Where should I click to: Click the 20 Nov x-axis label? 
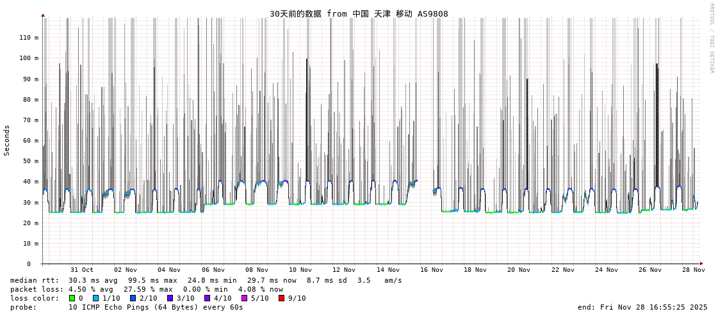pyautogui.click(x=519, y=270)
